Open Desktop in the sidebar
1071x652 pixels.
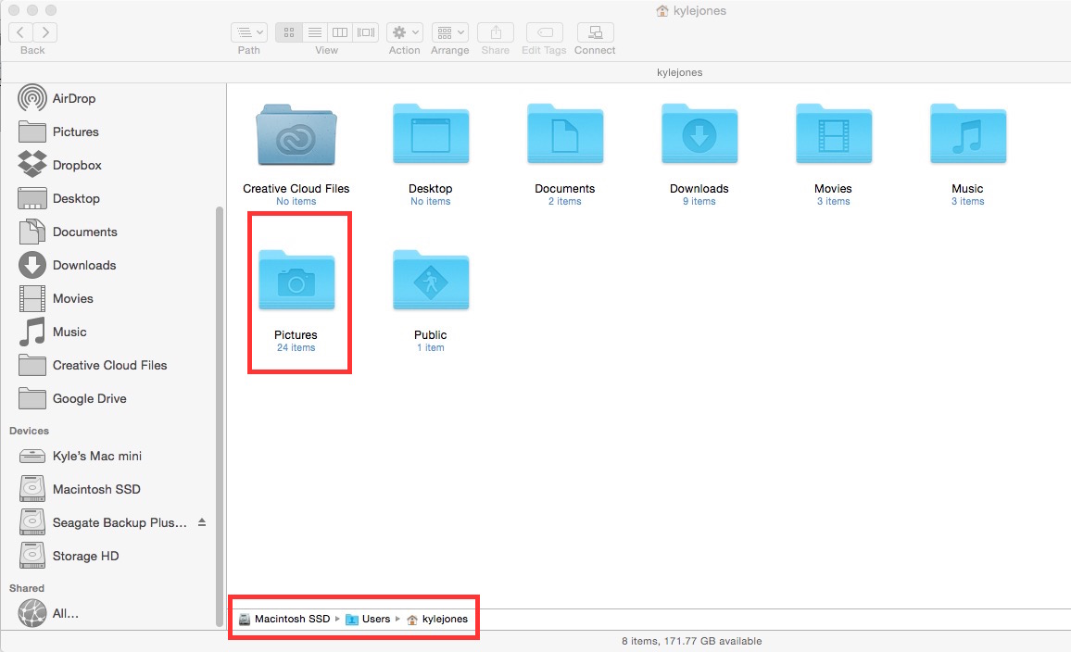(76, 199)
